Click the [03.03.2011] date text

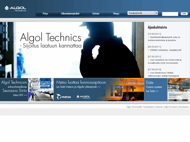tap(154, 47)
